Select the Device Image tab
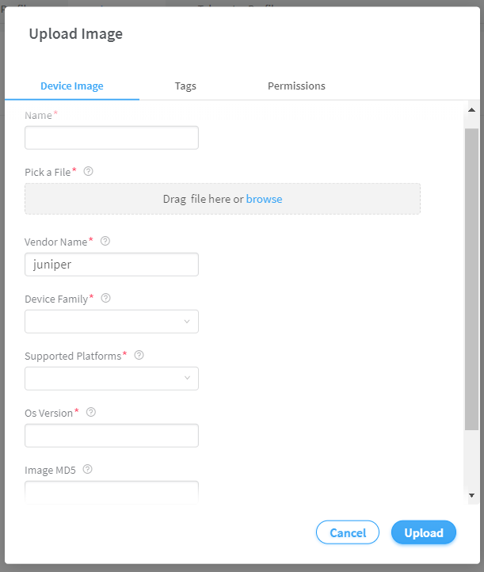This screenshot has width=484, height=572. (72, 86)
